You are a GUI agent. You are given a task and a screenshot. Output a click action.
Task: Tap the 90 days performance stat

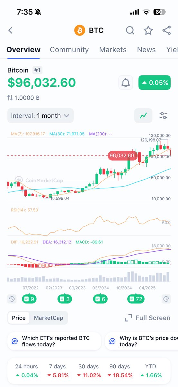click(120, 371)
